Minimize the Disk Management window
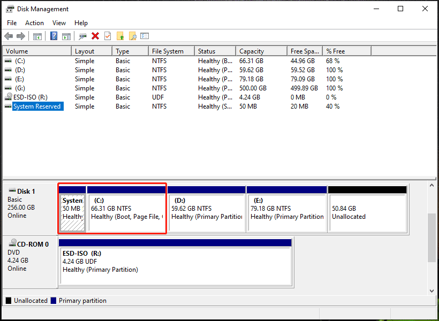This screenshot has height=321, width=439. (x=376, y=9)
